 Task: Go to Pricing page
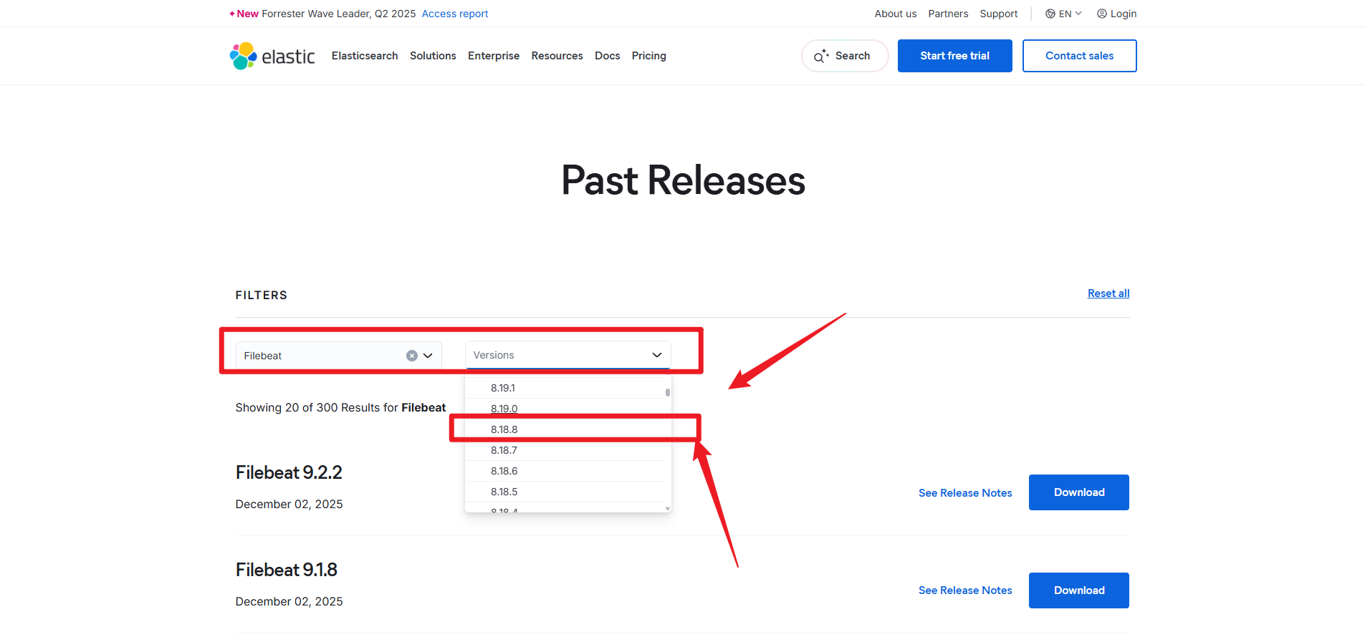pyautogui.click(x=649, y=56)
